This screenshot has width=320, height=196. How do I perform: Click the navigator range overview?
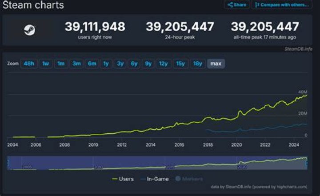[157, 163]
